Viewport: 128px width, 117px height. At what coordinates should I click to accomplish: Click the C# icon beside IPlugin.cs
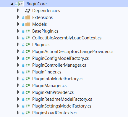coord(28,45)
